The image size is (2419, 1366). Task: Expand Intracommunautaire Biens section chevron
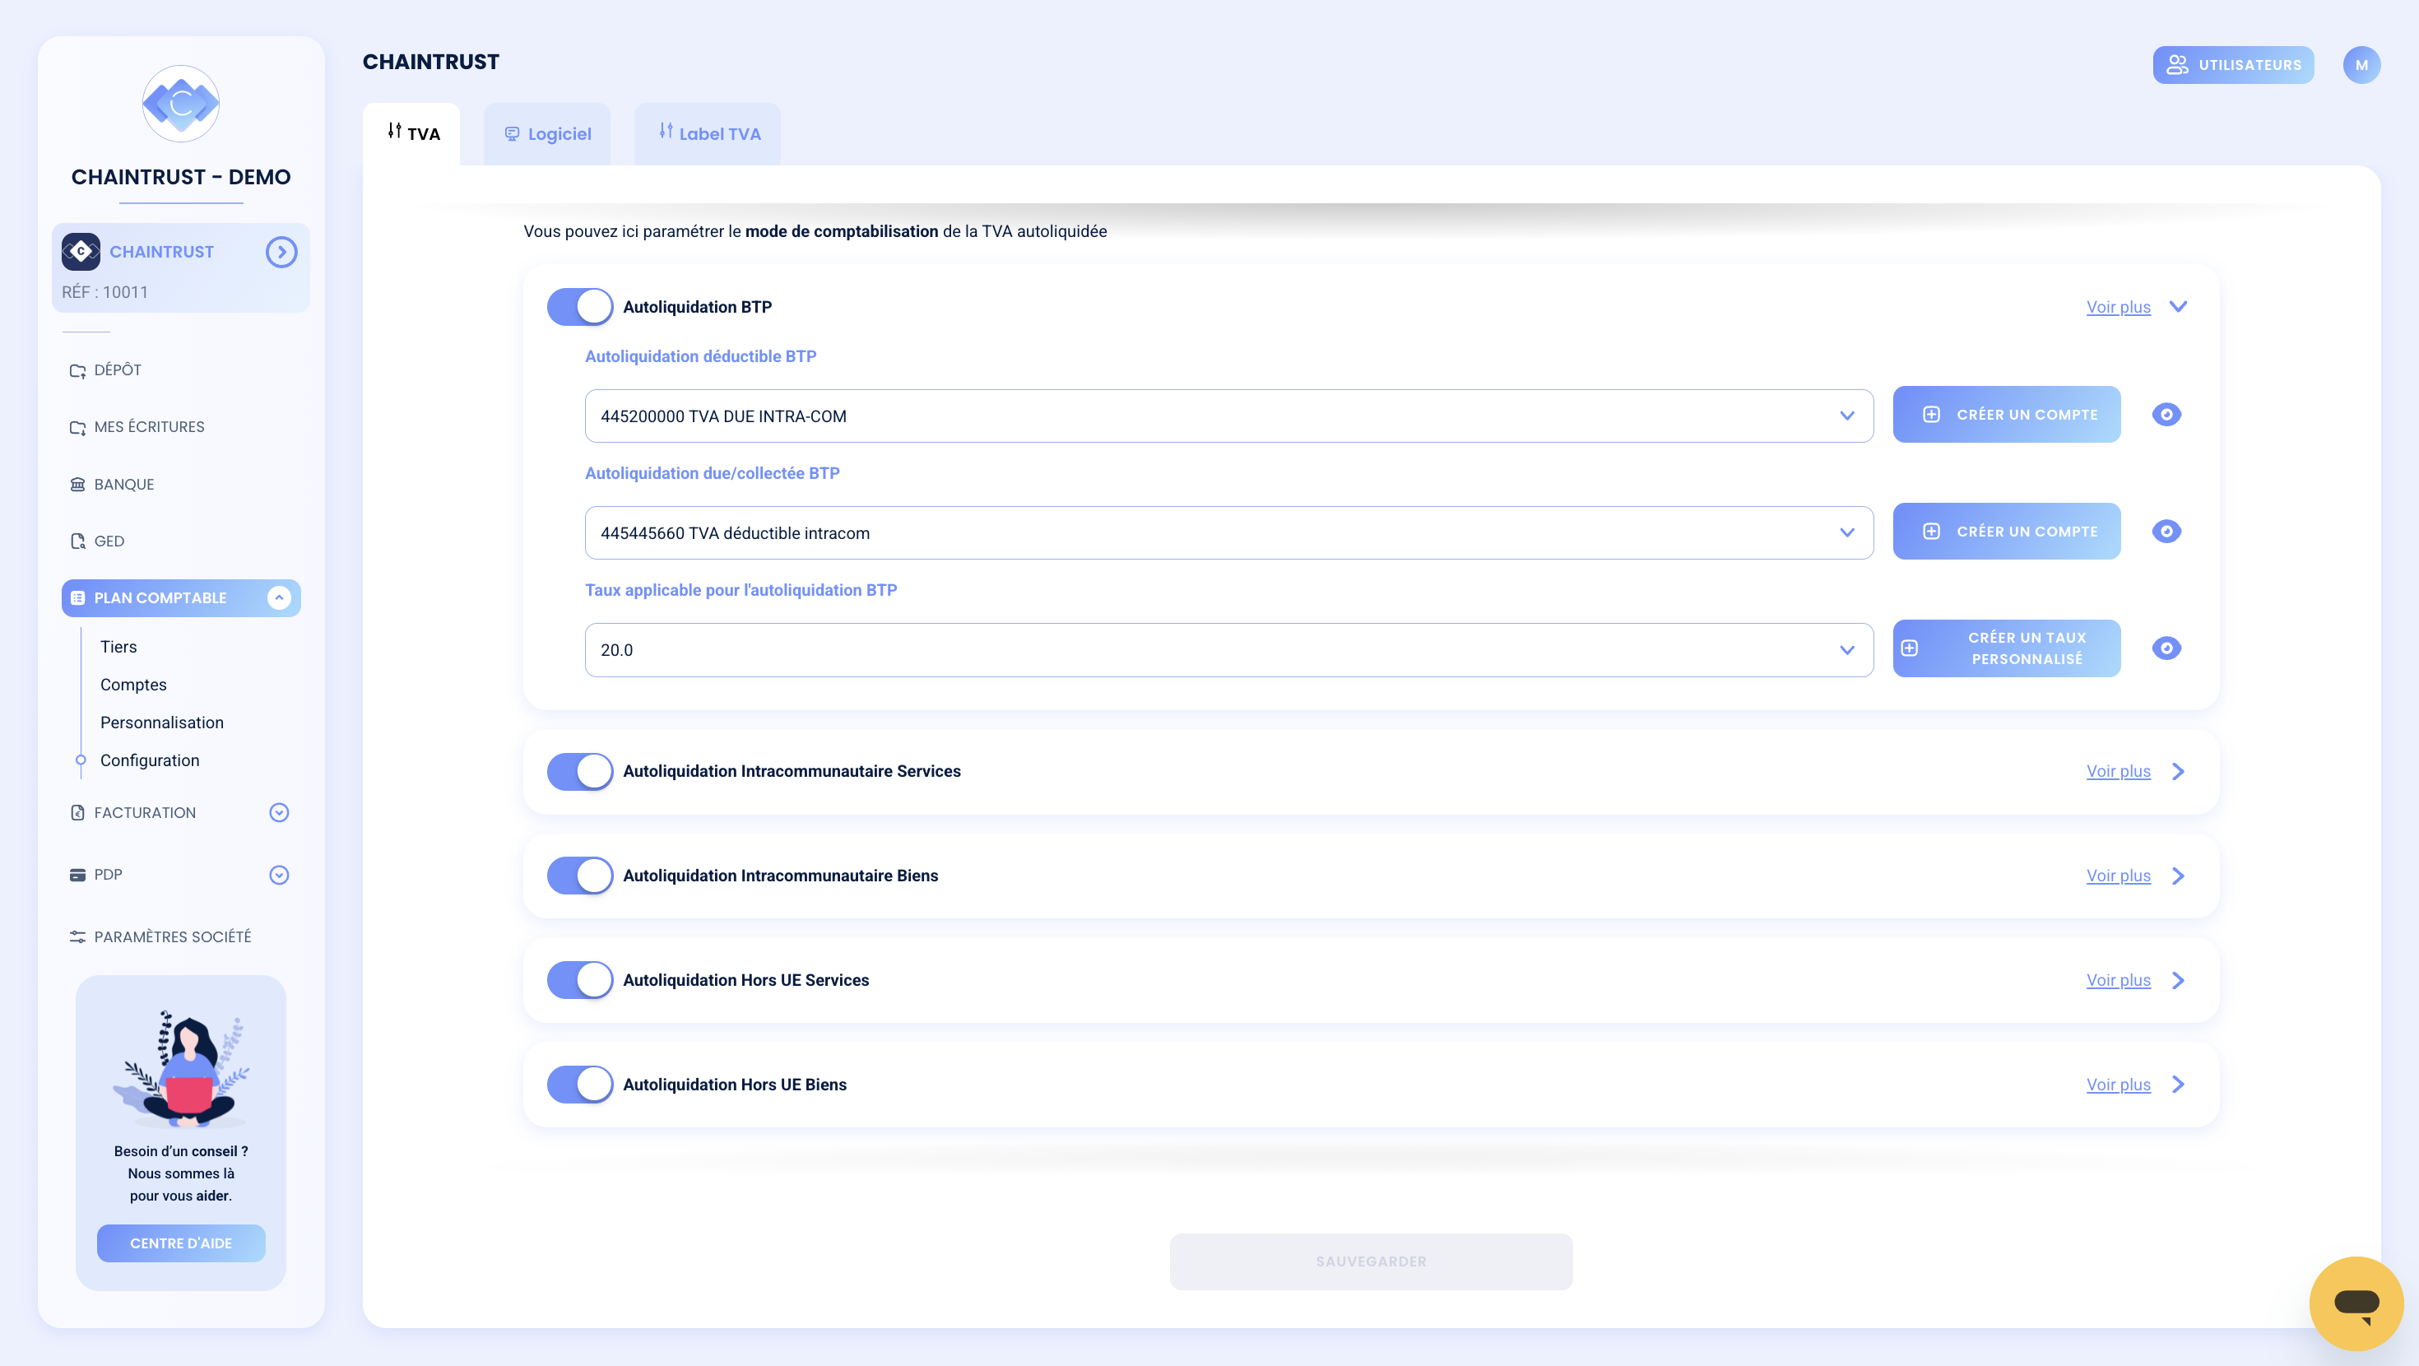pyautogui.click(x=2179, y=876)
